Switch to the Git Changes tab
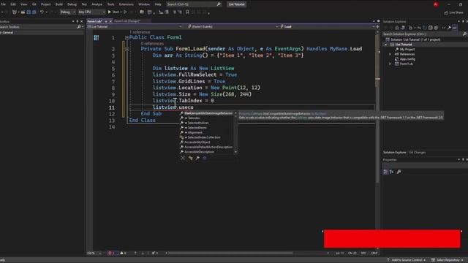The width and height of the screenshot is (468, 263). click(x=418, y=153)
